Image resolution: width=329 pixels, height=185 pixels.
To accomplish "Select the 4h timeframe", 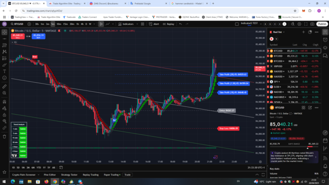I will click(x=82, y=24).
